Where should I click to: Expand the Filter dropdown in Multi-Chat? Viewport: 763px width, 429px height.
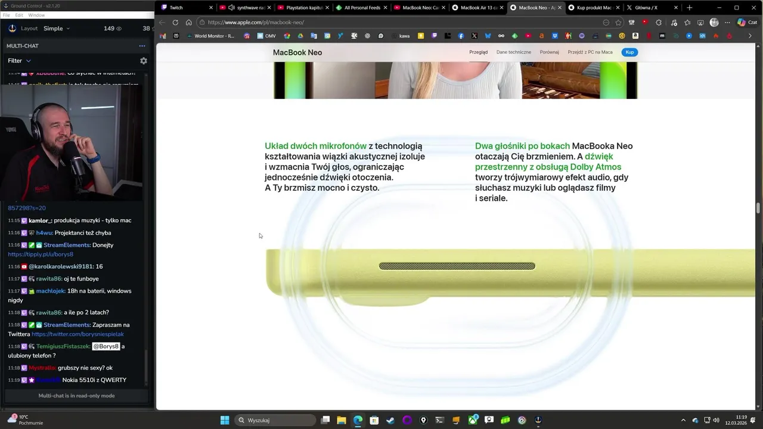(x=19, y=61)
